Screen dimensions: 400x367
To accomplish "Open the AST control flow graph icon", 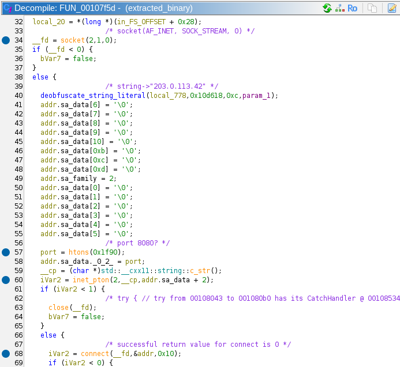I will pos(340,8).
